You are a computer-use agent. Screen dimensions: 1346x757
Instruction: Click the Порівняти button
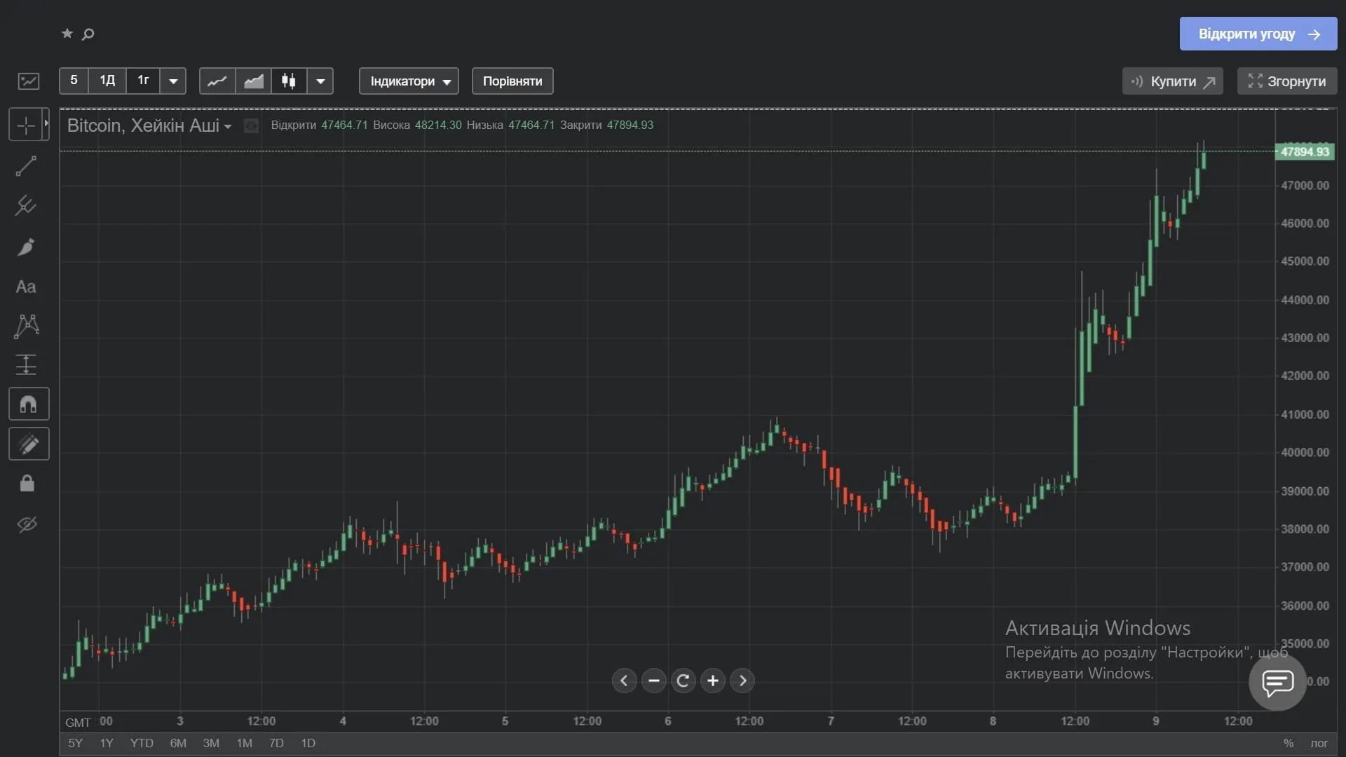(x=512, y=81)
